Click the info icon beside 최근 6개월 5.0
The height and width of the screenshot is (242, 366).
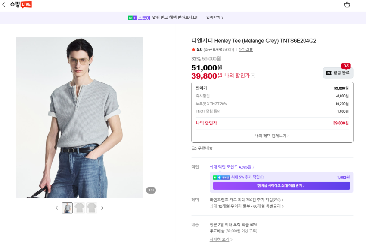231,50
